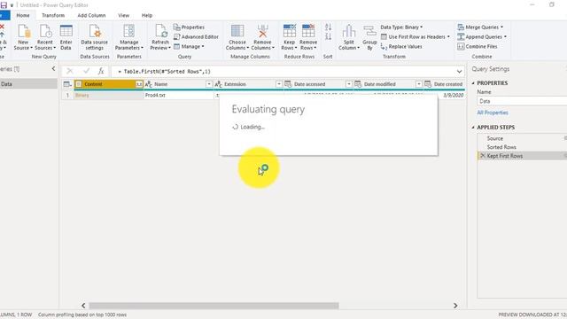Open Merge Queries dropdown
This screenshot has width=567, height=319.
coord(480,27)
